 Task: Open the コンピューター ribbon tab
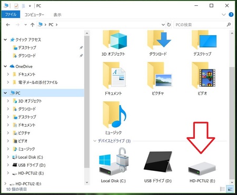pyautogui.click(x=34, y=15)
